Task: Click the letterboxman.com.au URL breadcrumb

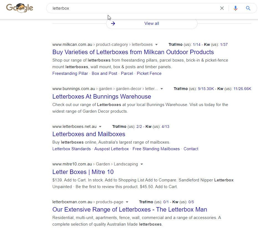Action: pos(88,202)
